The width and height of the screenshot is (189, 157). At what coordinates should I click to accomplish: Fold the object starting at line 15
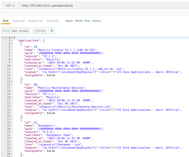pyautogui.click(x=11, y=81)
